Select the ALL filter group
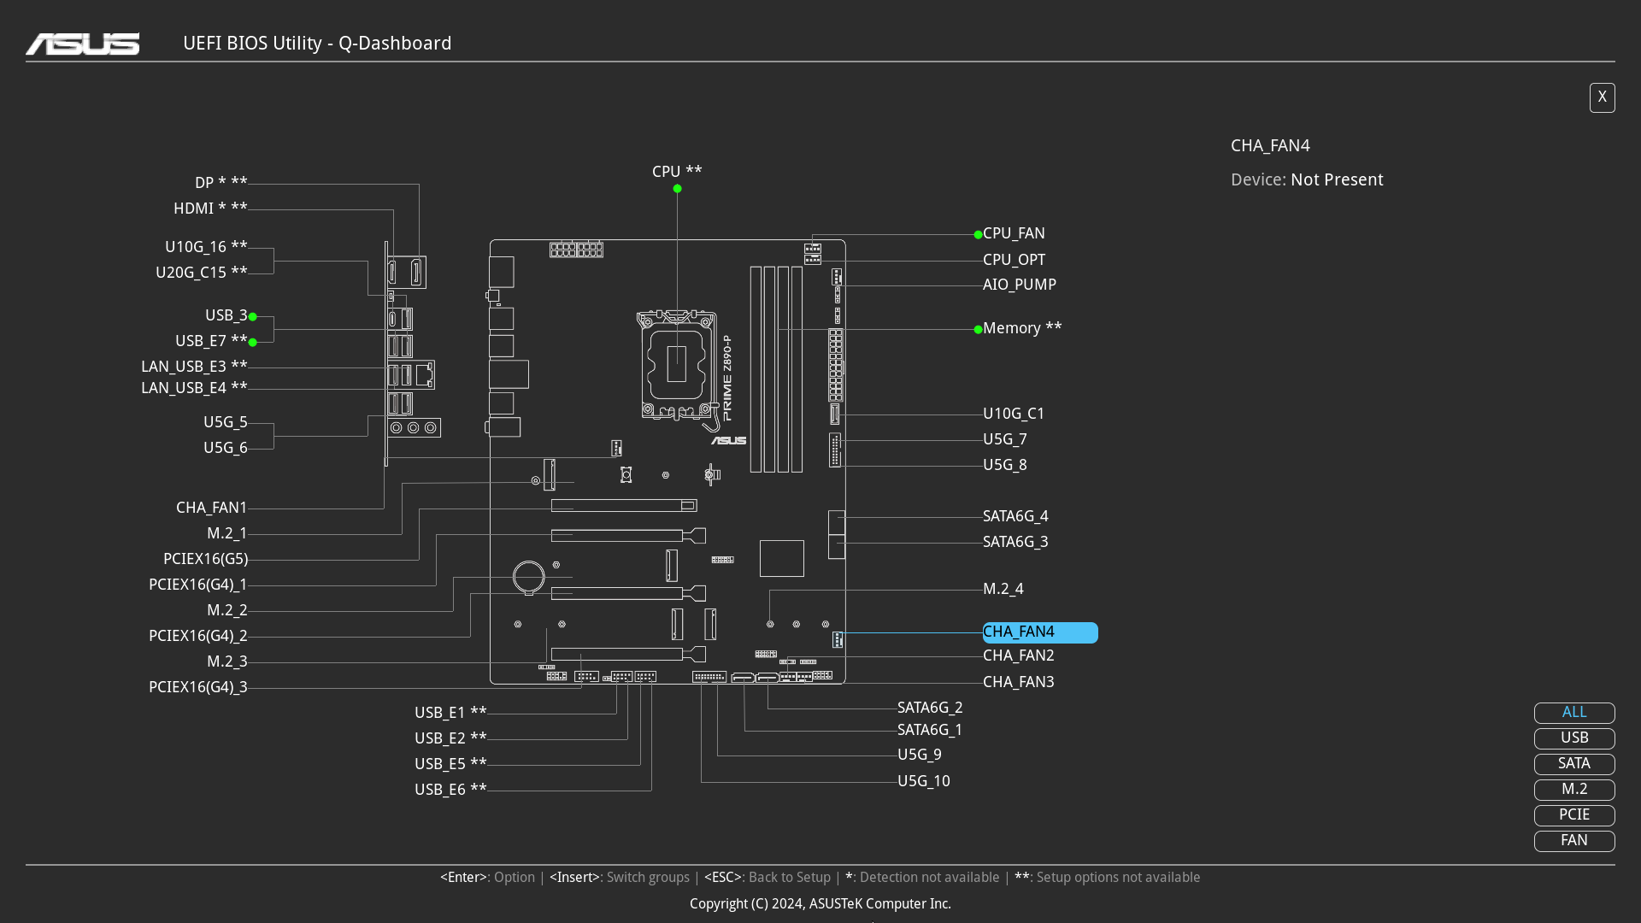1641x923 pixels. click(1574, 713)
